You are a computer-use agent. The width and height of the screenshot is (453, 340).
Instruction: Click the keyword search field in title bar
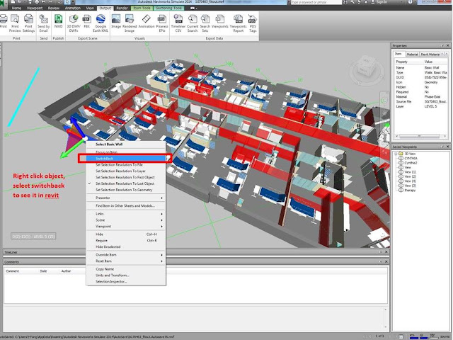316,2
